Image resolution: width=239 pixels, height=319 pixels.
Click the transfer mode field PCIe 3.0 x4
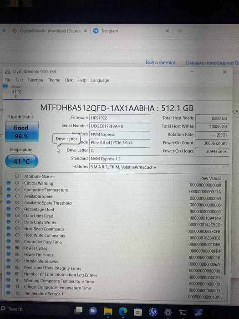[x=119, y=143]
